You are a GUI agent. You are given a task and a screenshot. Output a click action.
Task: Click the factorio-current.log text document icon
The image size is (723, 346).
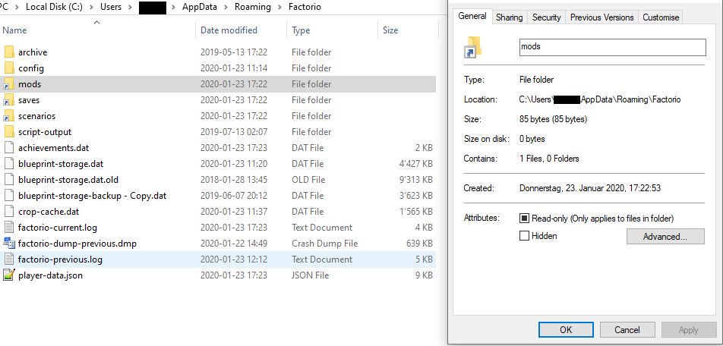pos(9,228)
